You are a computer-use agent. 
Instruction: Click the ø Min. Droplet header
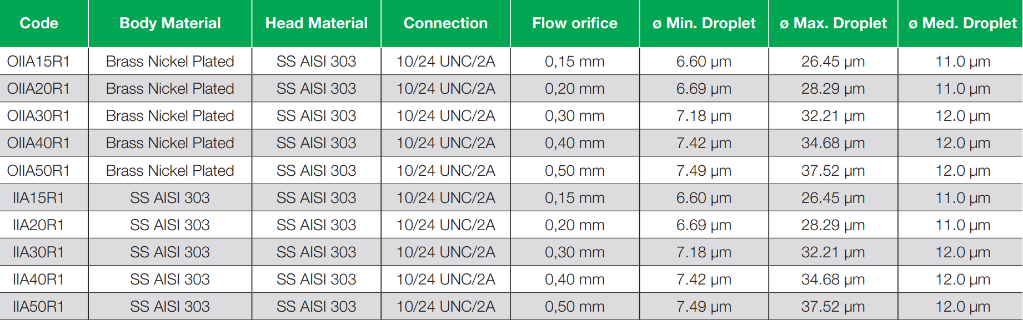(704, 23)
